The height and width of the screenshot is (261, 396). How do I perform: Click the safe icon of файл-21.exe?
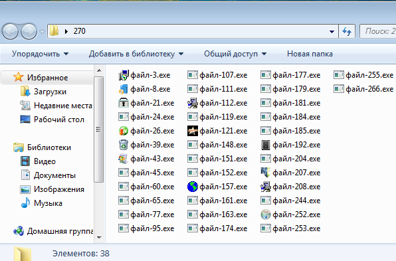tap(124, 103)
